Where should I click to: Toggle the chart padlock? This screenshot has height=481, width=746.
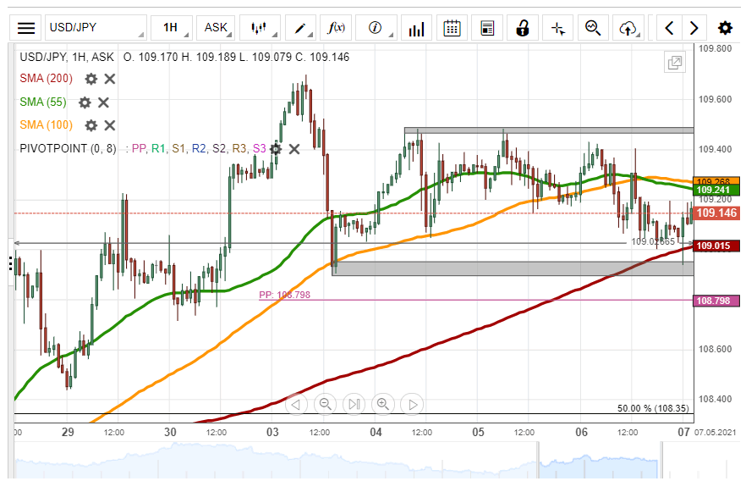523,28
